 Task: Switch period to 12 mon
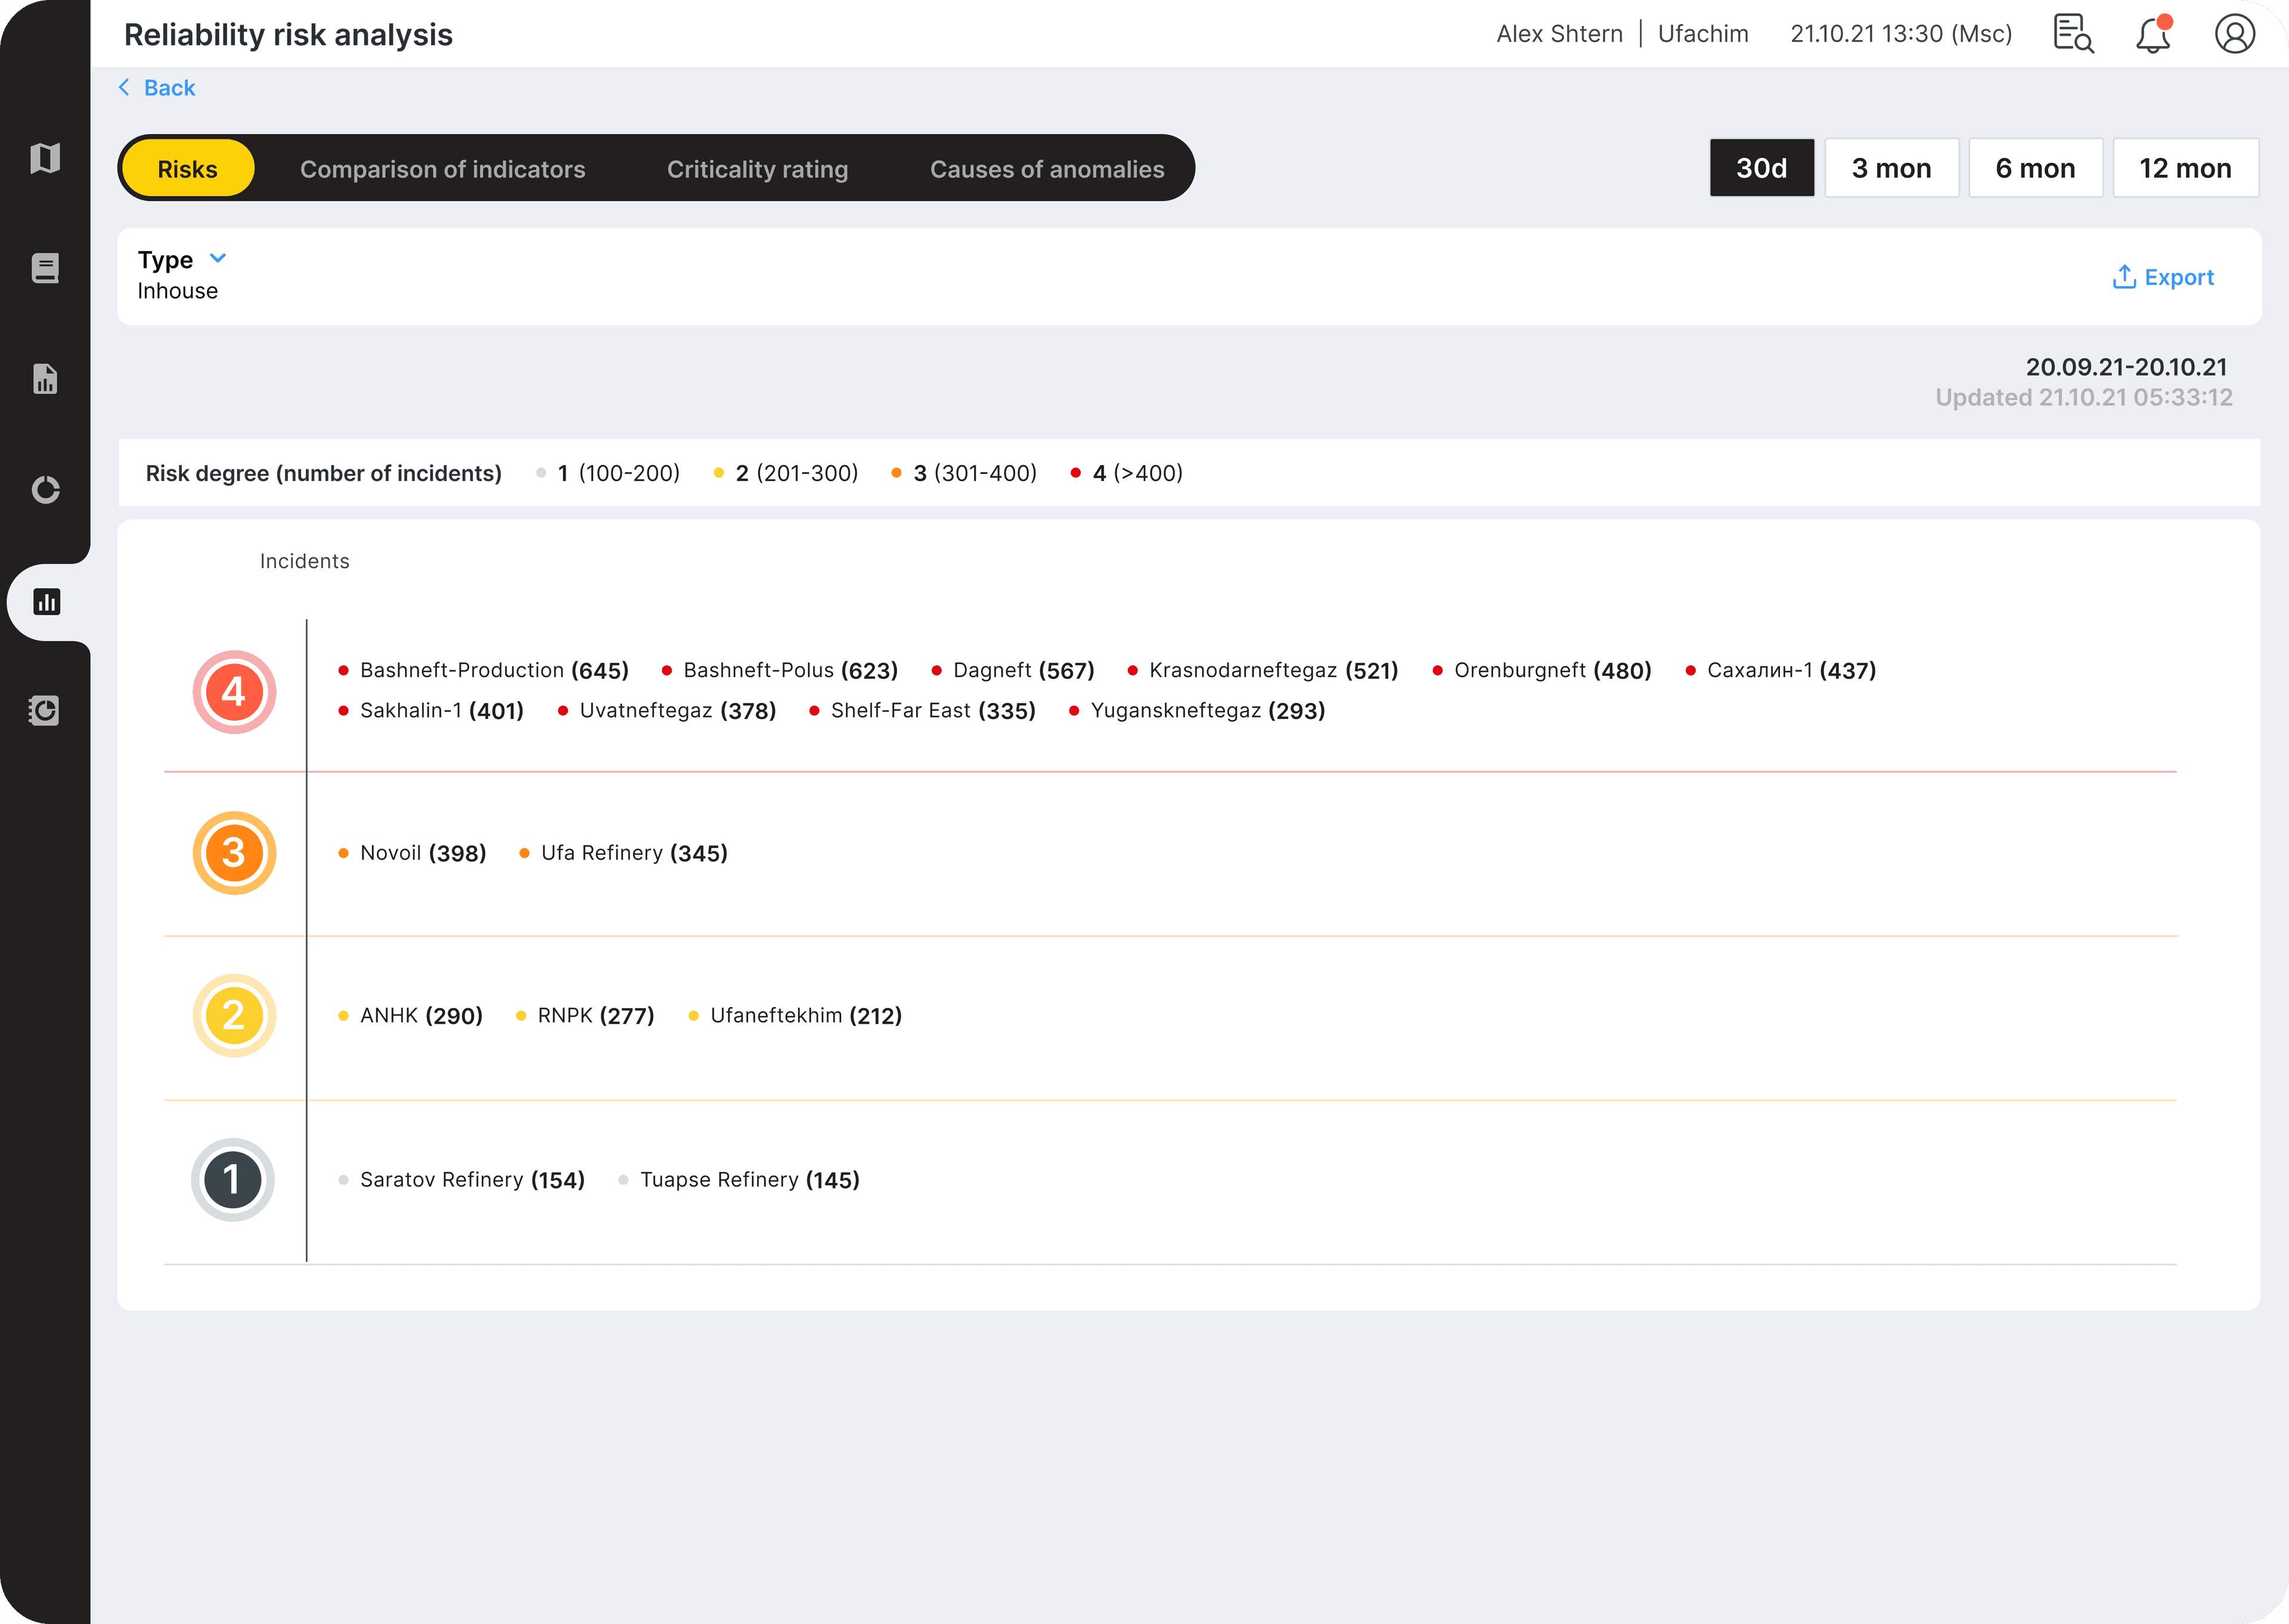pos(2185,168)
